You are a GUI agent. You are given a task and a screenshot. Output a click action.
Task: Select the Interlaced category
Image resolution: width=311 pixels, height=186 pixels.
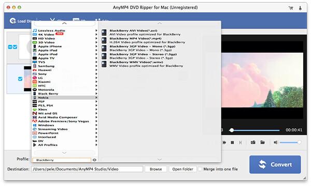65,137
